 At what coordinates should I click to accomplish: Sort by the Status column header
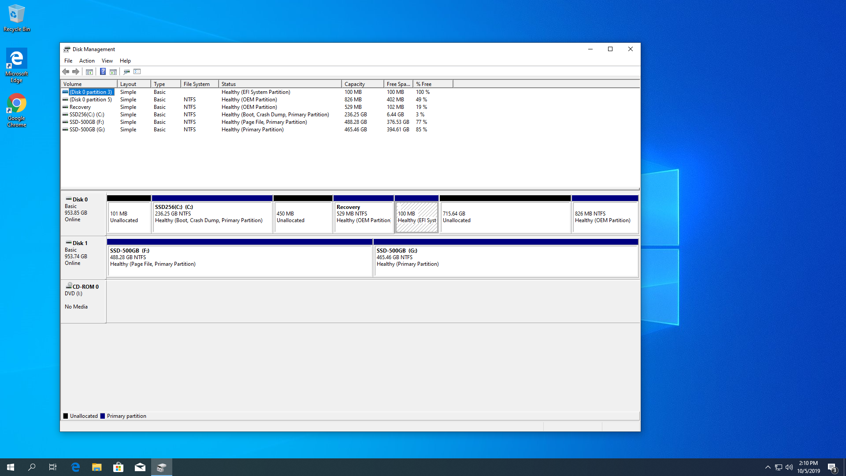(x=280, y=84)
